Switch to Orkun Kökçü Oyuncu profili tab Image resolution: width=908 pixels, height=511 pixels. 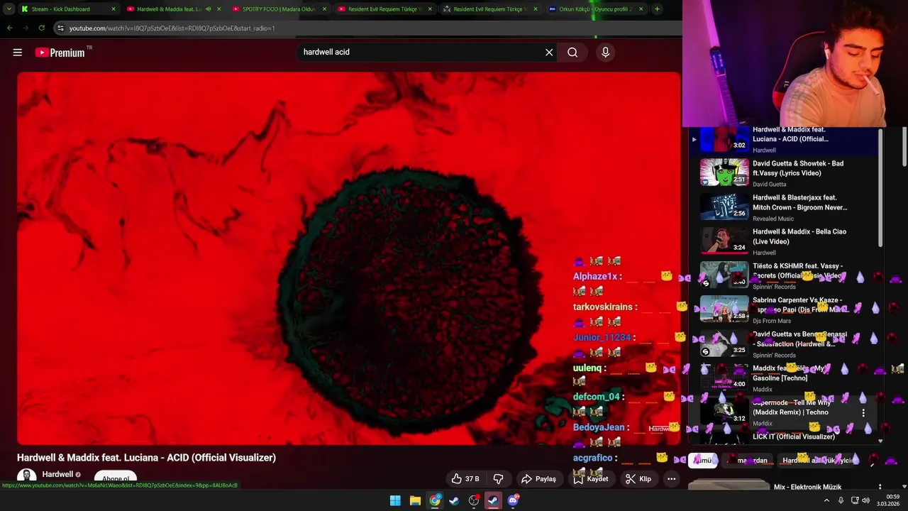tap(596, 9)
